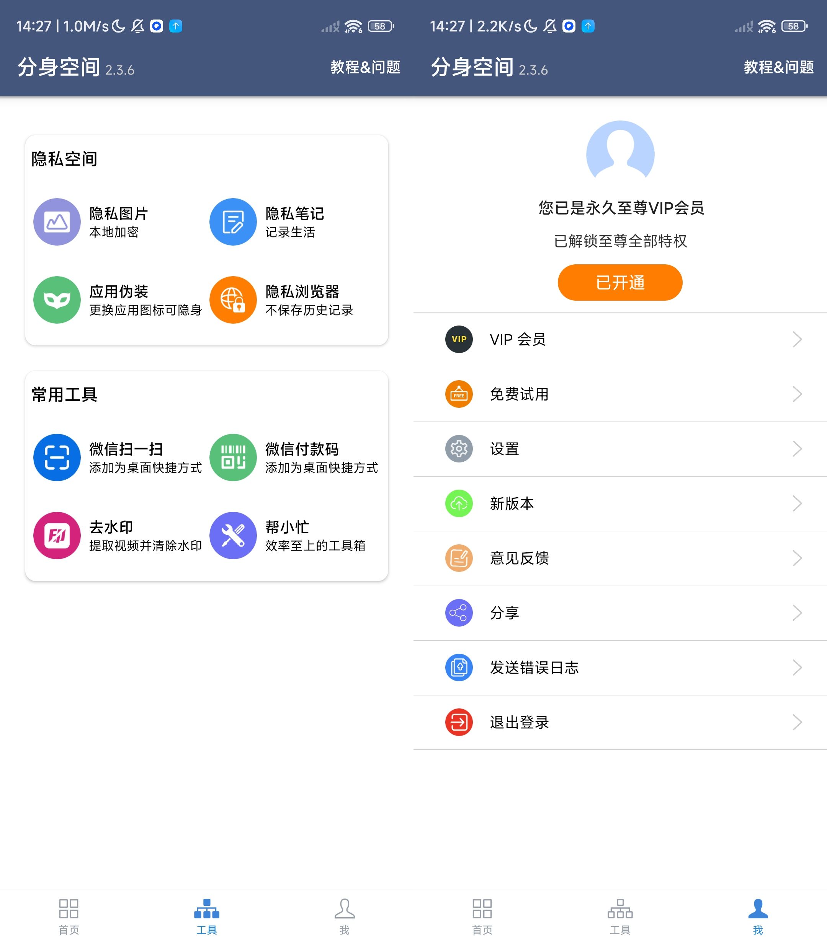
Task: Click the 已开通 activated button
Action: click(619, 282)
